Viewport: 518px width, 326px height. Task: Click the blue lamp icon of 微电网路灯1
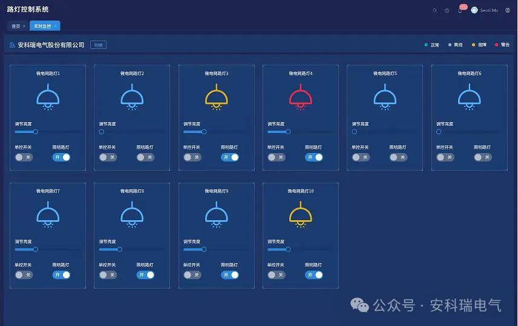click(47, 97)
